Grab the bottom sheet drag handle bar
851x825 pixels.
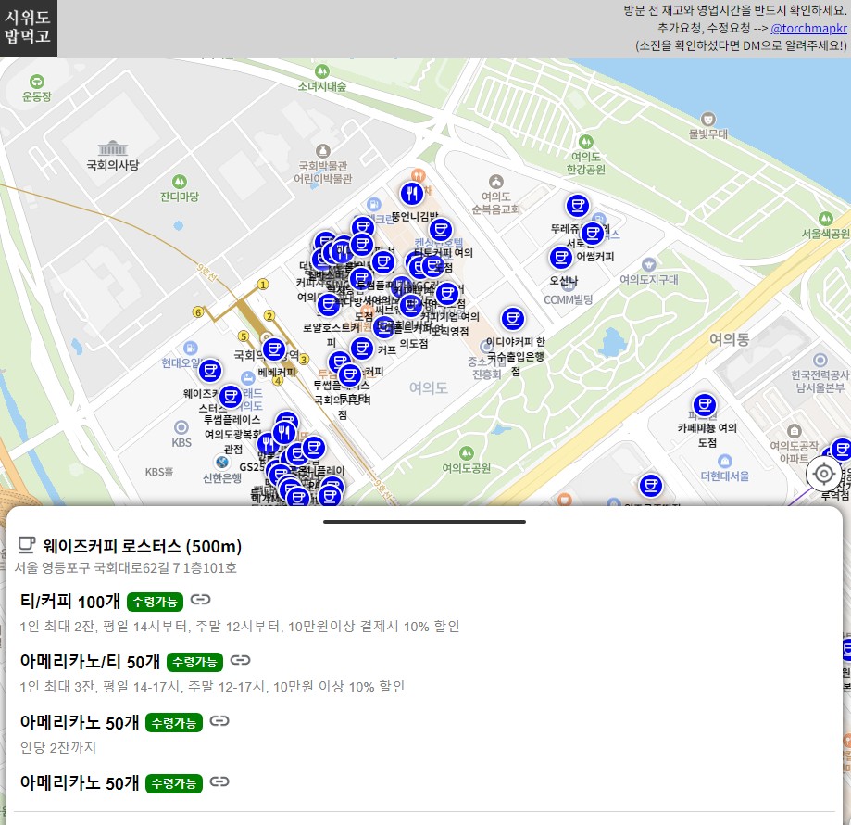tap(424, 522)
